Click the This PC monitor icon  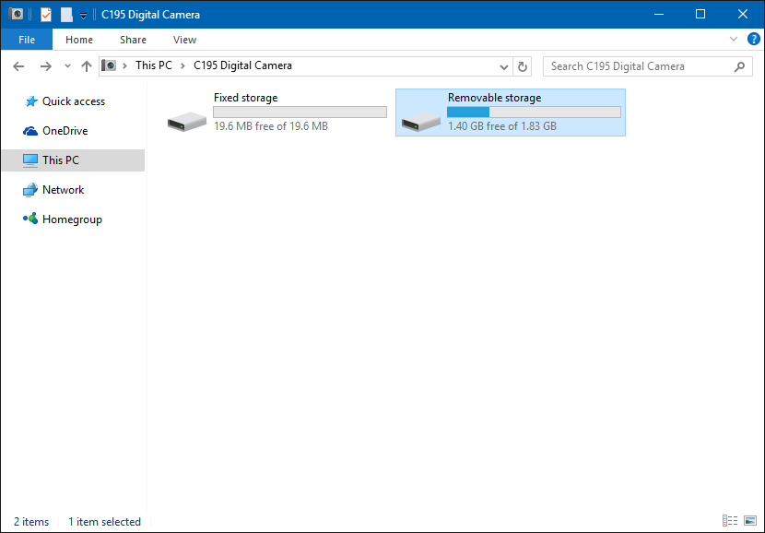(x=30, y=160)
